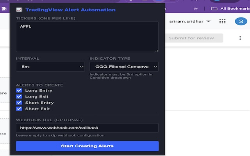Click the blue S profile avatar
250x156 pixels.
click(x=241, y=21)
